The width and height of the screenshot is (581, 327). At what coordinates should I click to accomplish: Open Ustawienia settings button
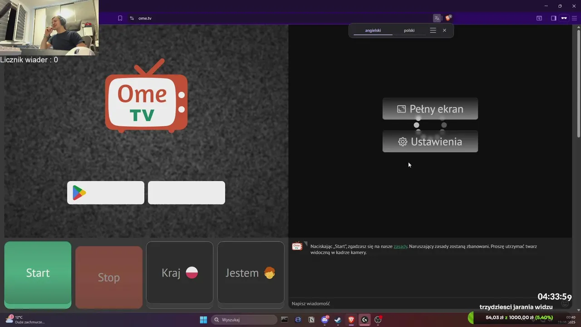[x=430, y=142]
